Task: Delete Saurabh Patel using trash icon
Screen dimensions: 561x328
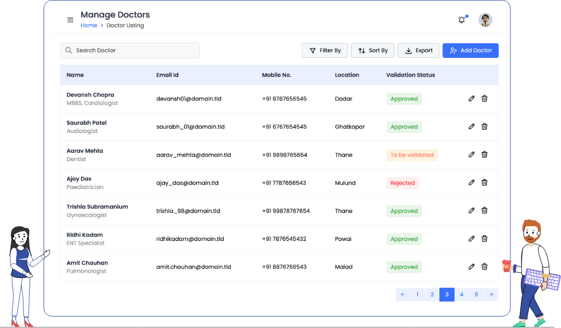Action: tap(484, 127)
